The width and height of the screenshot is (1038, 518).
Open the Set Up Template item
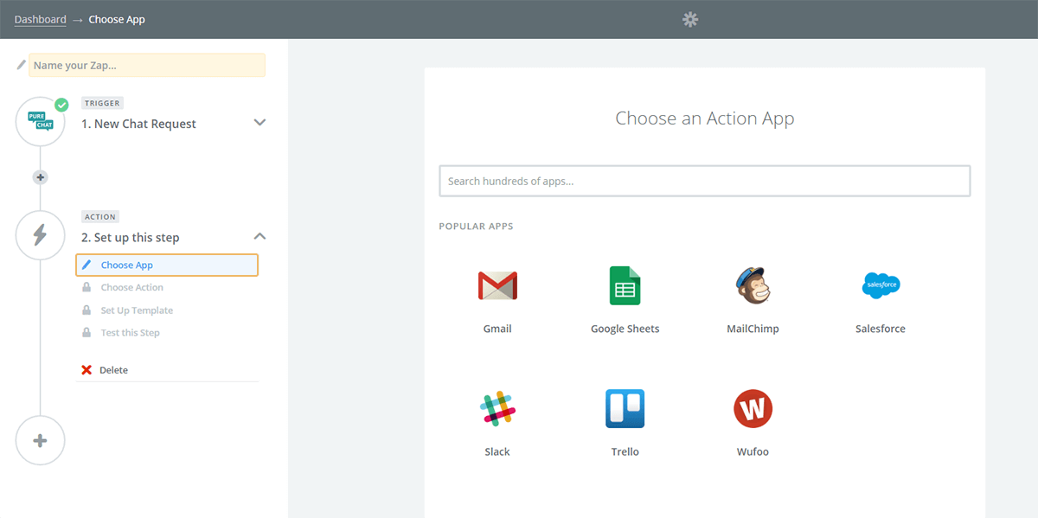tap(137, 310)
